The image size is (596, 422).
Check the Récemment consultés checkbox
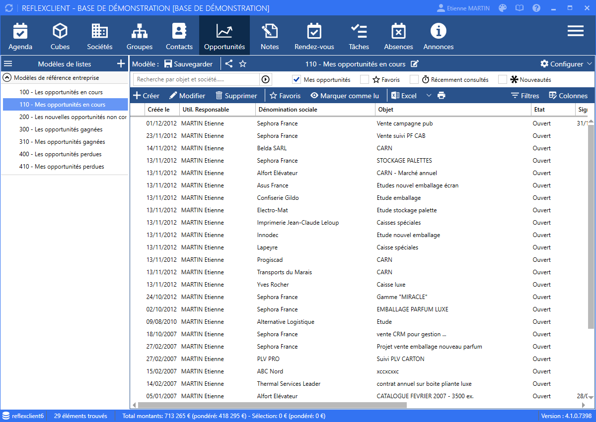point(414,79)
